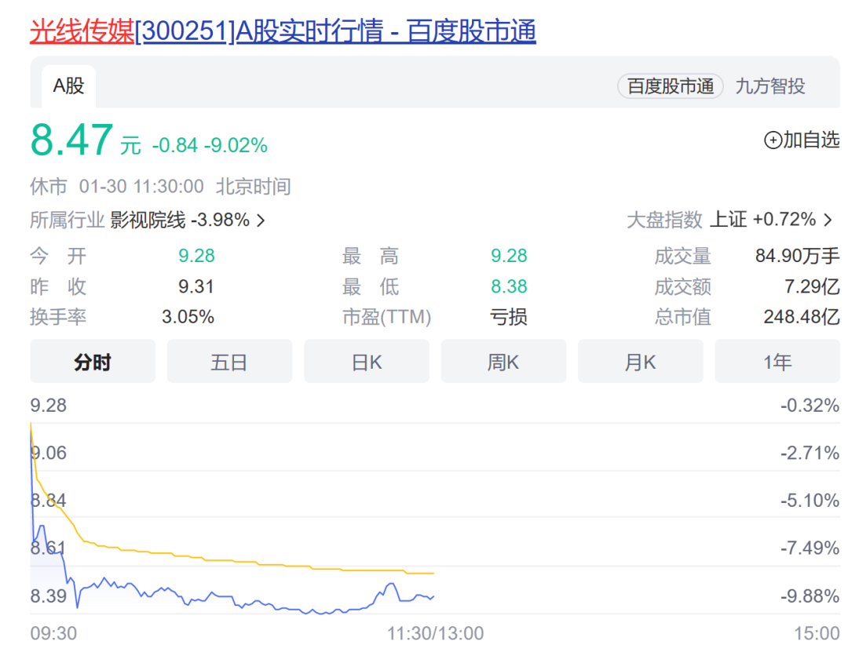
Task: Click the 11:30/13:00 time axis label
Action: pos(435,633)
